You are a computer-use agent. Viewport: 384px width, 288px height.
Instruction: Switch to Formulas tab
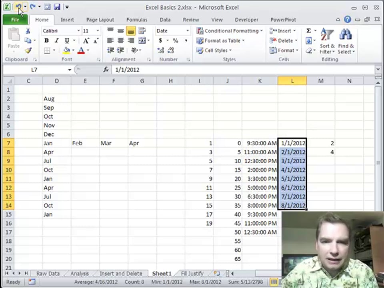click(137, 20)
